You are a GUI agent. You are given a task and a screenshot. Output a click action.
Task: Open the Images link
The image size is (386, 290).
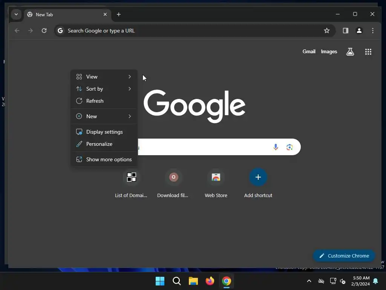point(329,51)
